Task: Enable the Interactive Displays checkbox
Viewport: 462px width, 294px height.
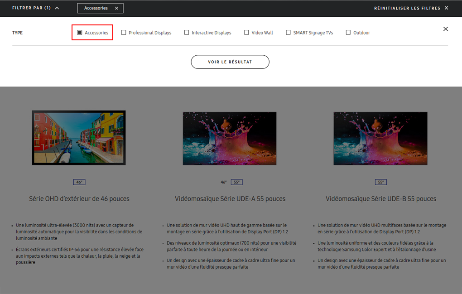Action: pos(187,33)
